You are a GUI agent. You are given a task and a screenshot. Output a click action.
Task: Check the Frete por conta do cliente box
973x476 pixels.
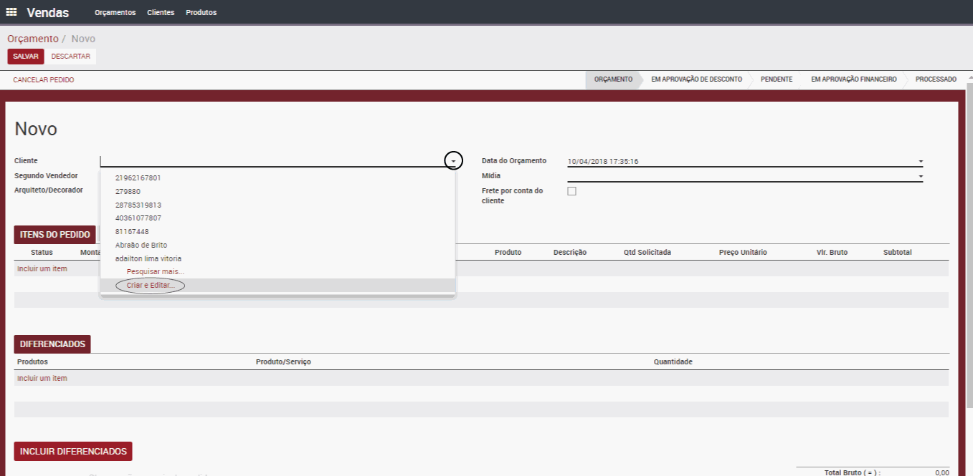pyautogui.click(x=571, y=191)
